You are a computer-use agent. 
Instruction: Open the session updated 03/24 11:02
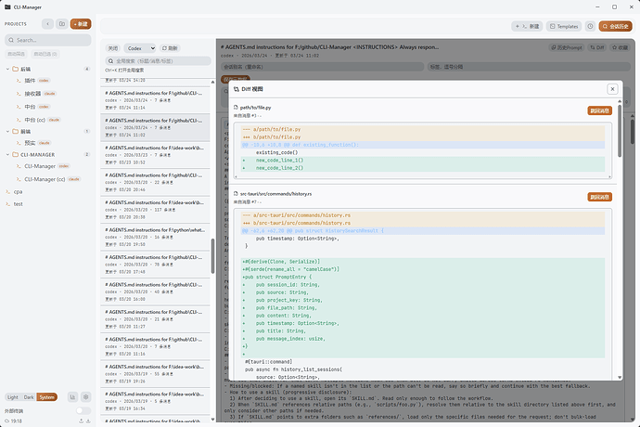coord(155,127)
